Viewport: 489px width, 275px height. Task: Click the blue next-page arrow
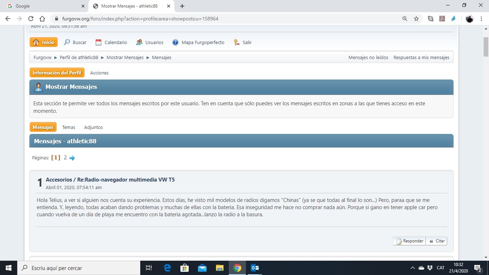tap(72, 158)
